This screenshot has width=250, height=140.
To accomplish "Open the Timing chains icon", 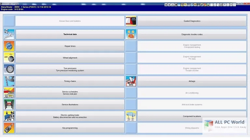I will 9,81.
